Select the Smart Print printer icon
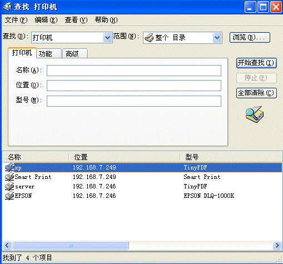 pos(9,177)
